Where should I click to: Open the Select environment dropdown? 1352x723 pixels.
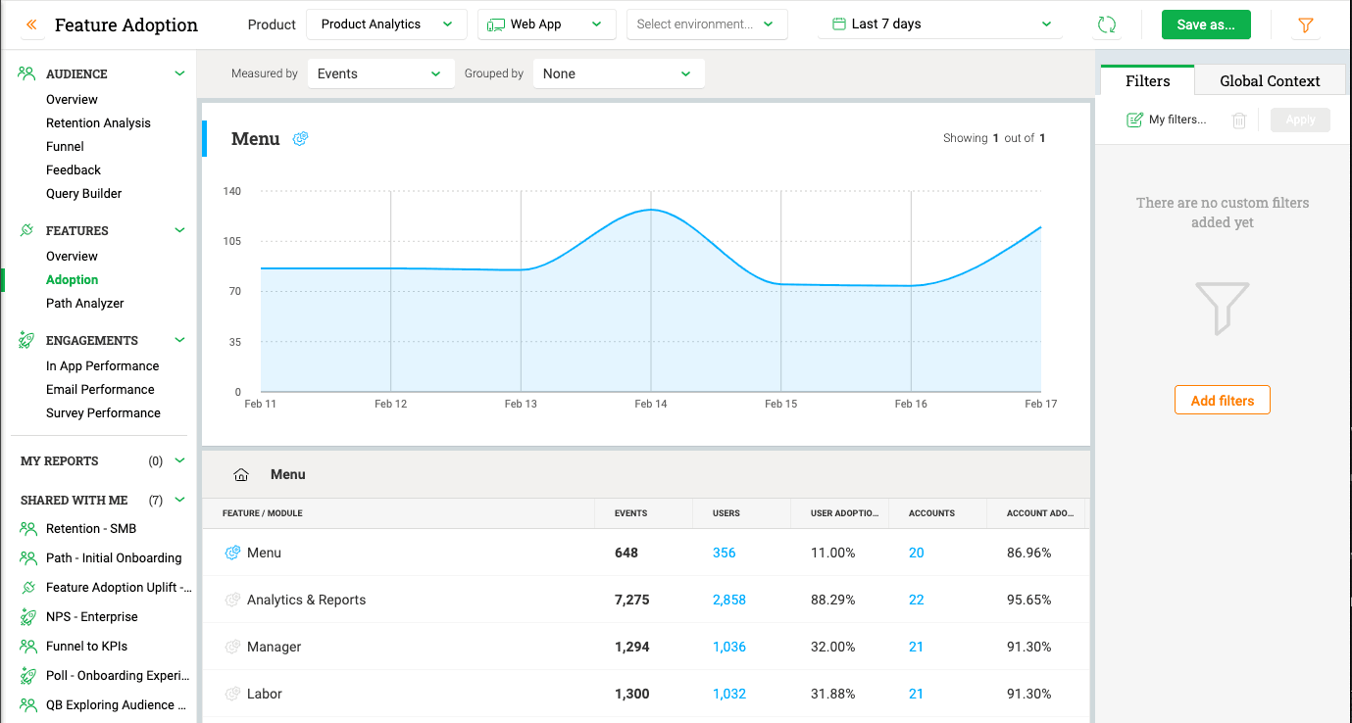point(707,24)
